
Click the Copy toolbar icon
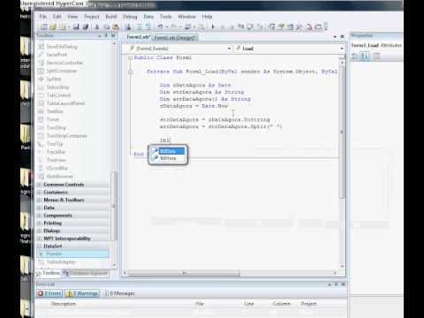coord(106,26)
